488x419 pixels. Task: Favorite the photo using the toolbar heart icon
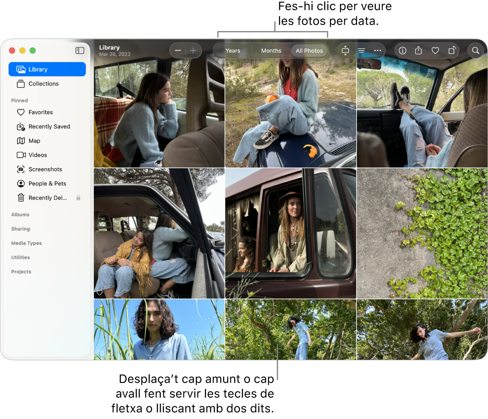point(435,50)
